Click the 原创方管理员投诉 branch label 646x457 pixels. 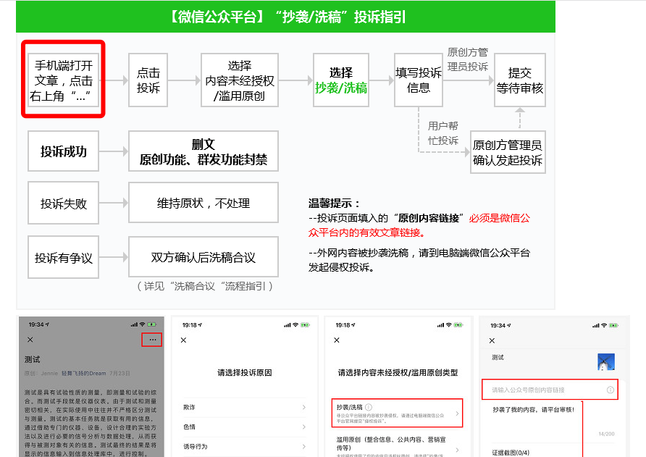(x=468, y=59)
